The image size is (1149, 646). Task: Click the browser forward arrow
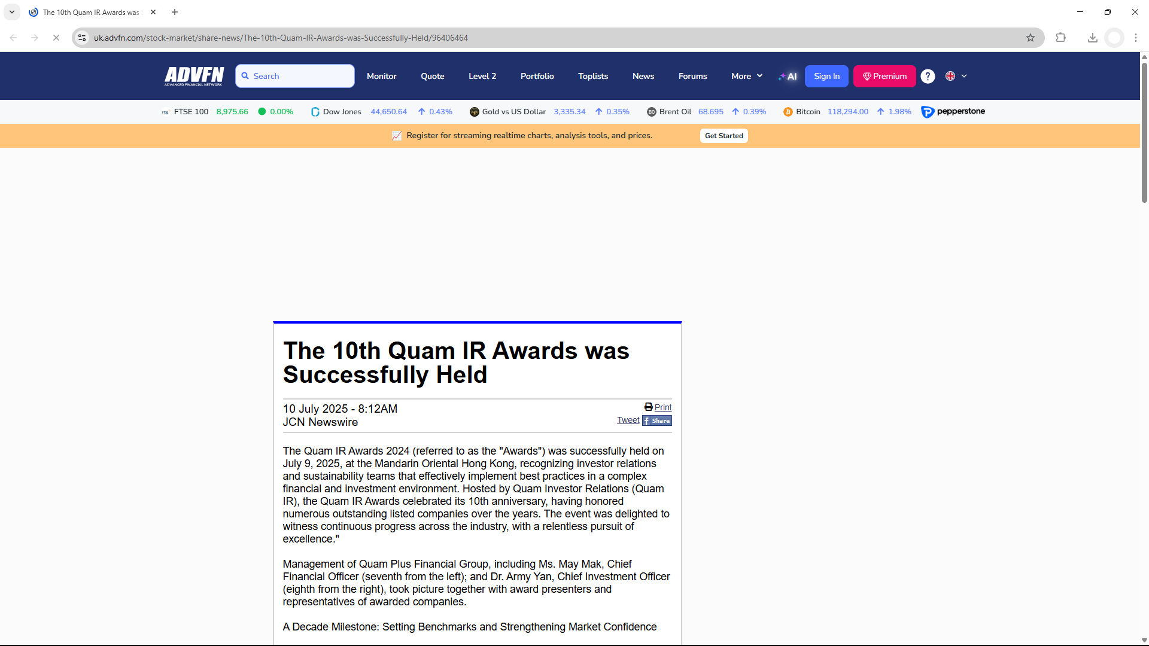click(35, 38)
